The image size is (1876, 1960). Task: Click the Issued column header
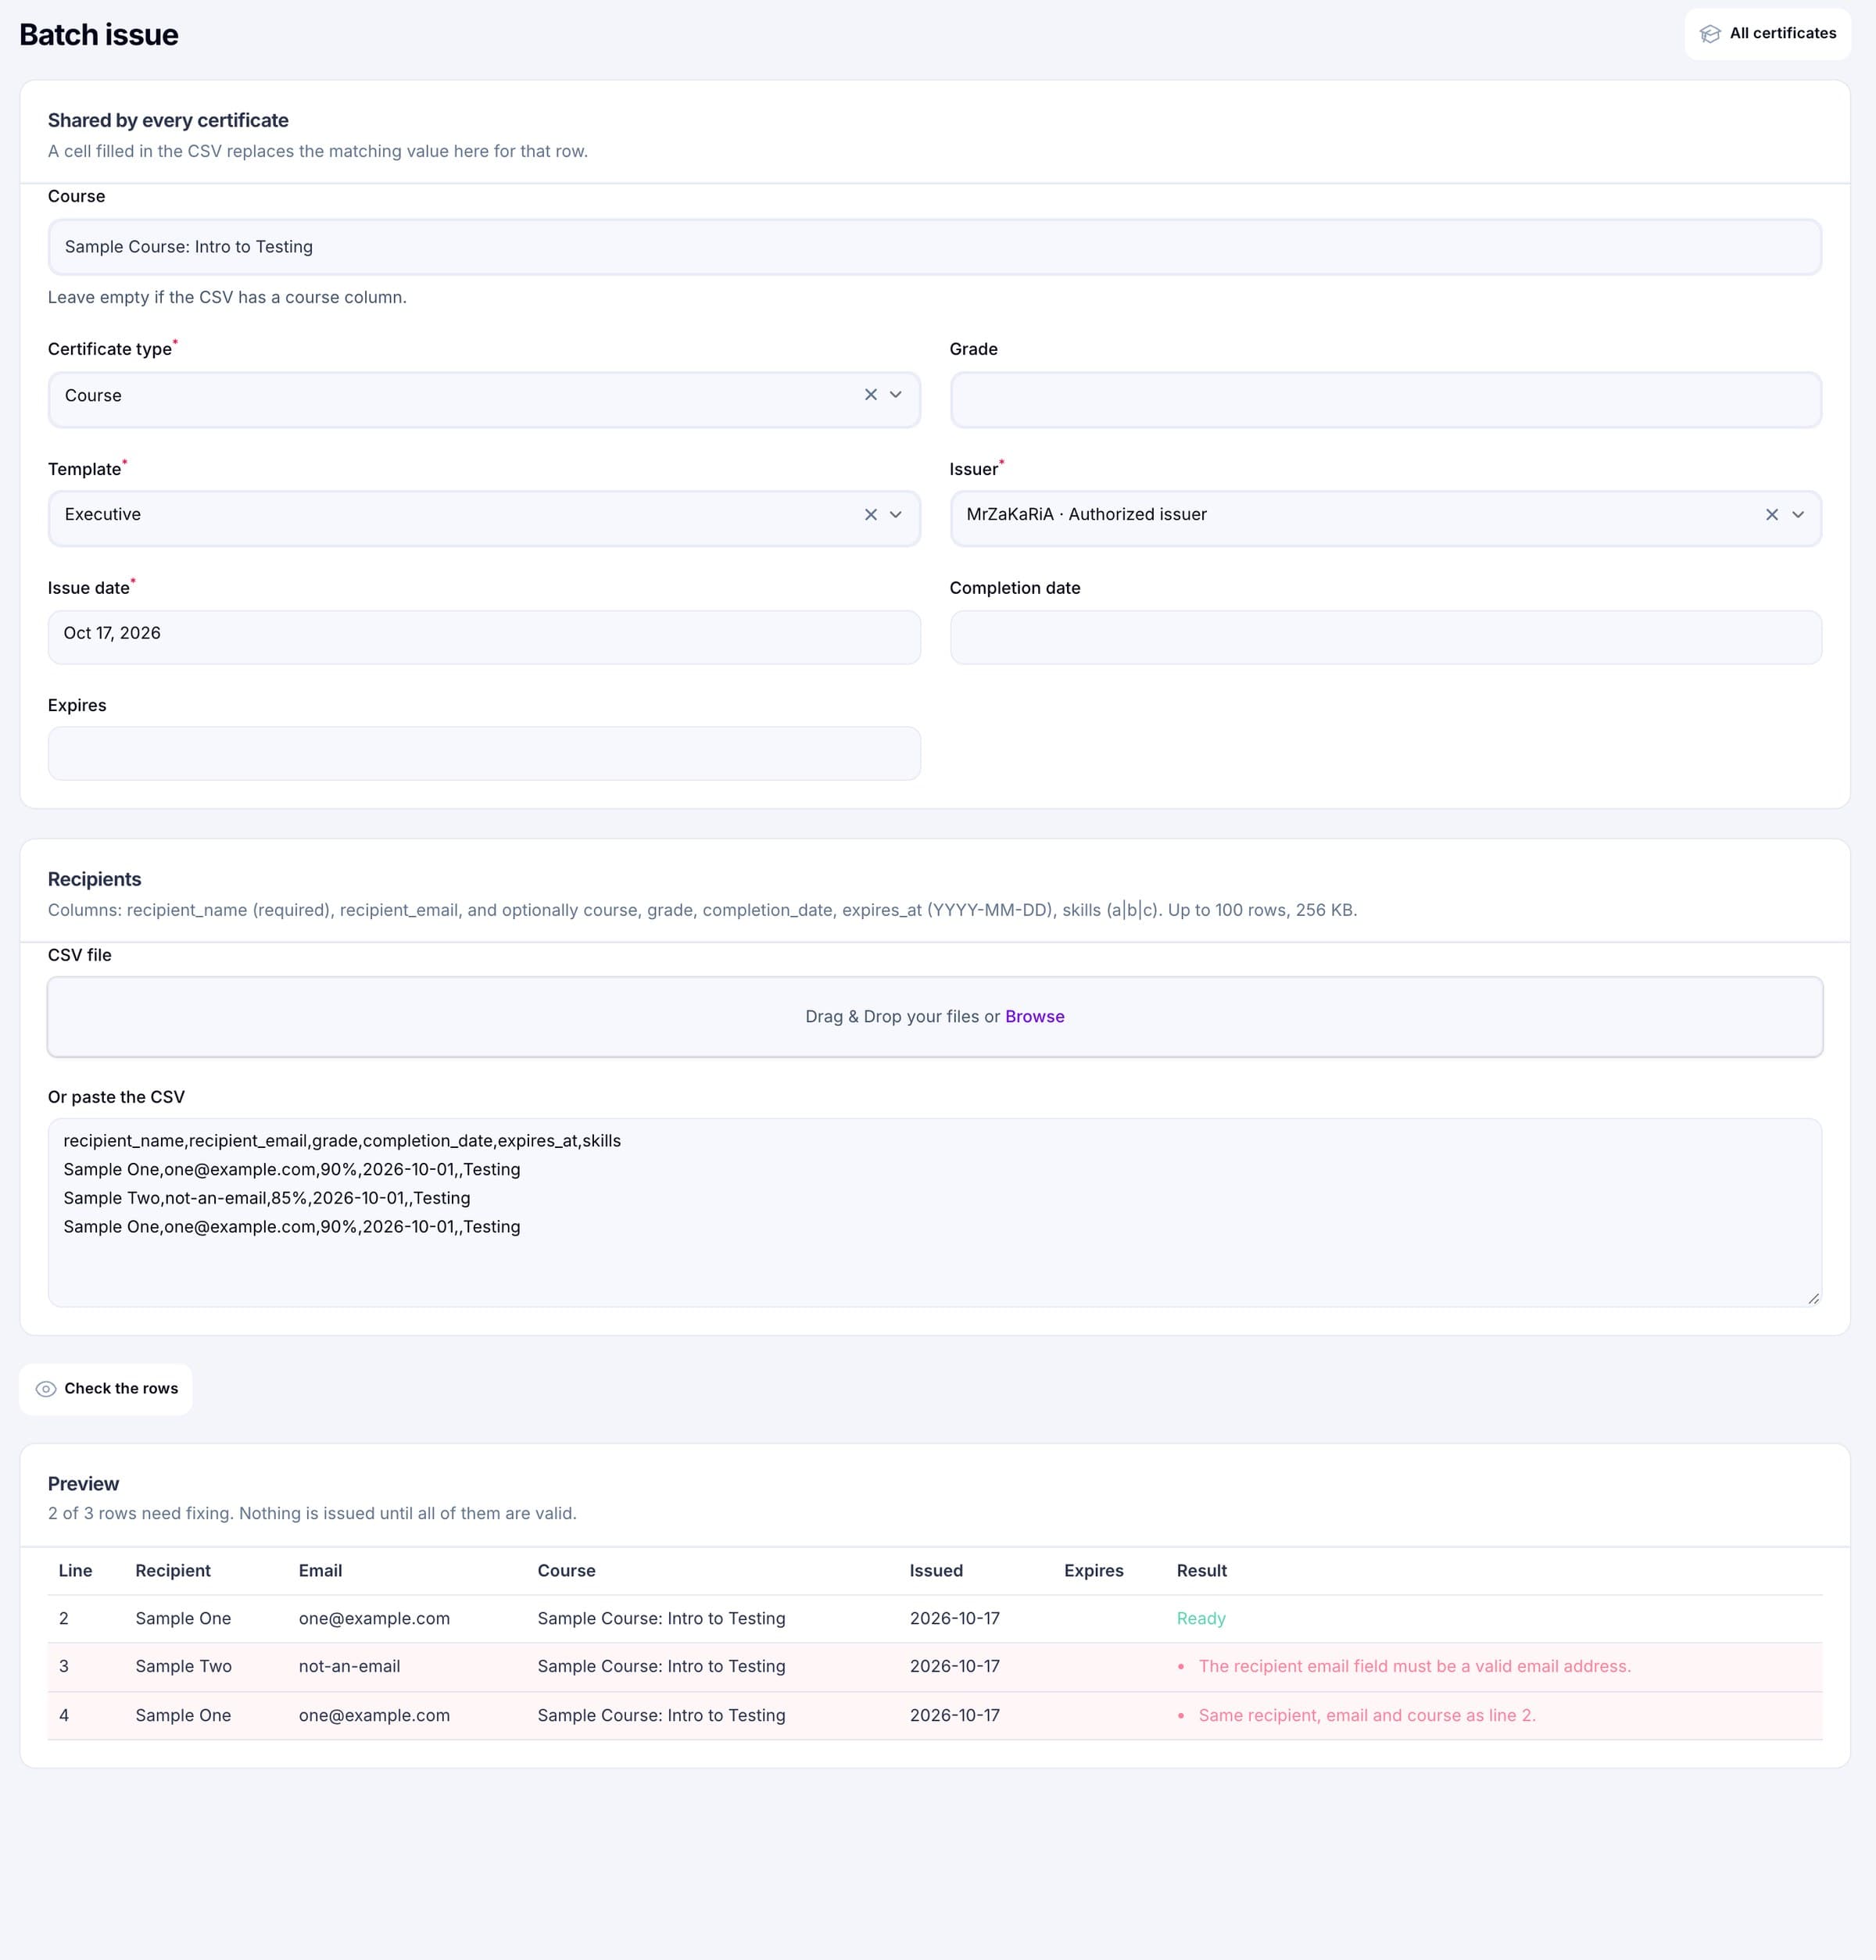tap(936, 1570)
